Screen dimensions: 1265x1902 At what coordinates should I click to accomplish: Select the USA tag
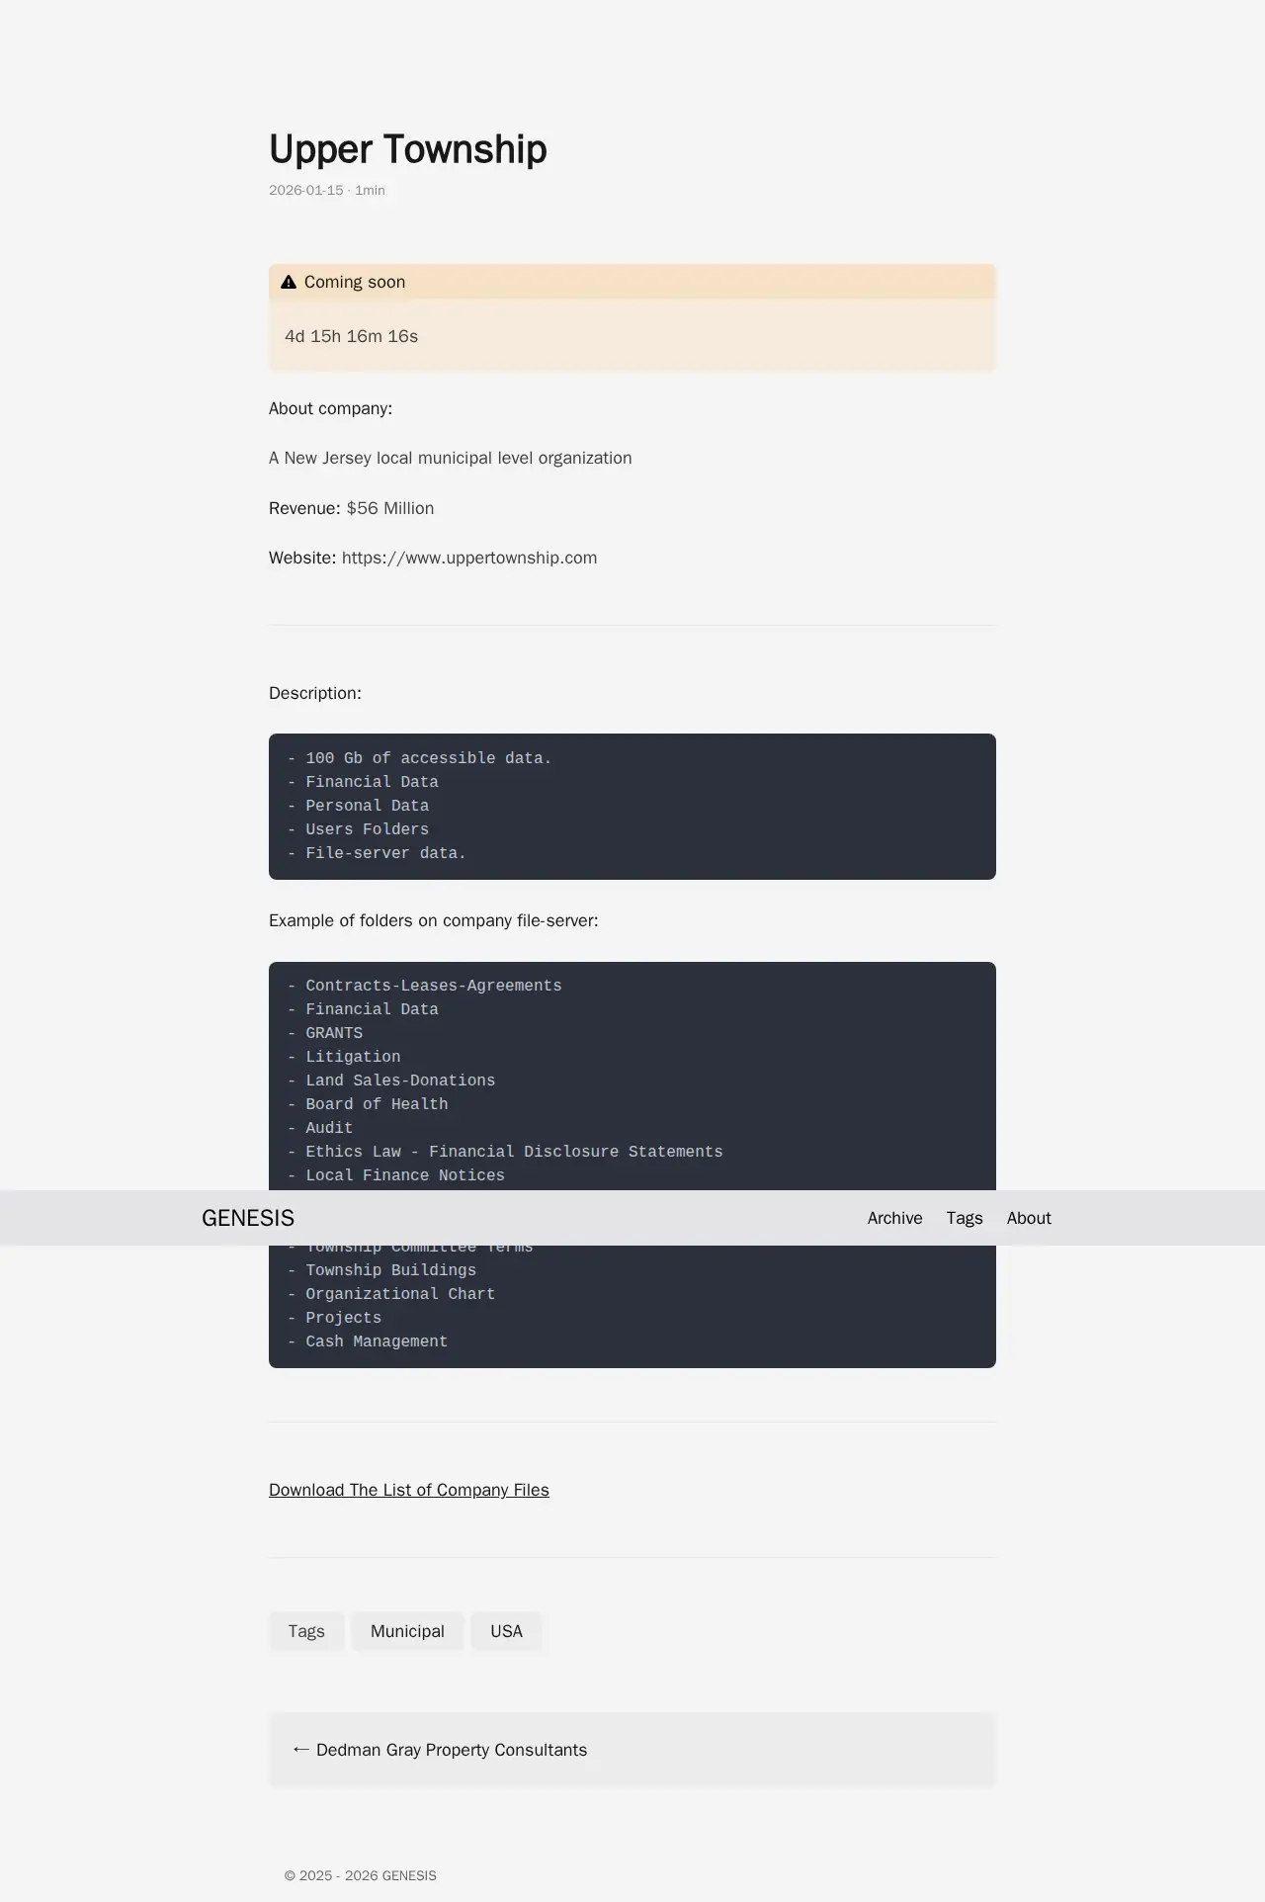click(506, 1631)
